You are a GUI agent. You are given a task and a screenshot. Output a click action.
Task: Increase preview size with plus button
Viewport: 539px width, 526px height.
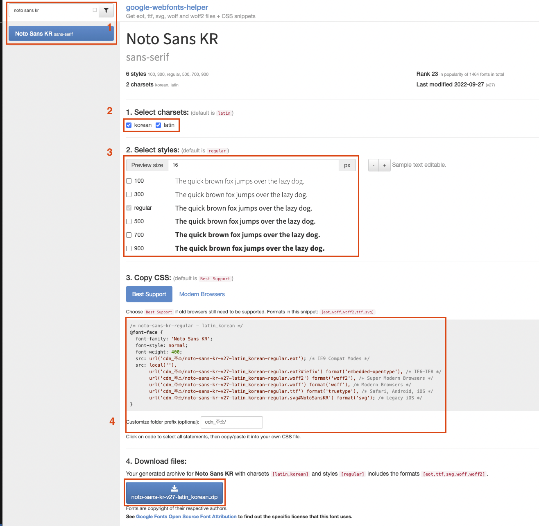pyautogui.click(x=385, y=165)
